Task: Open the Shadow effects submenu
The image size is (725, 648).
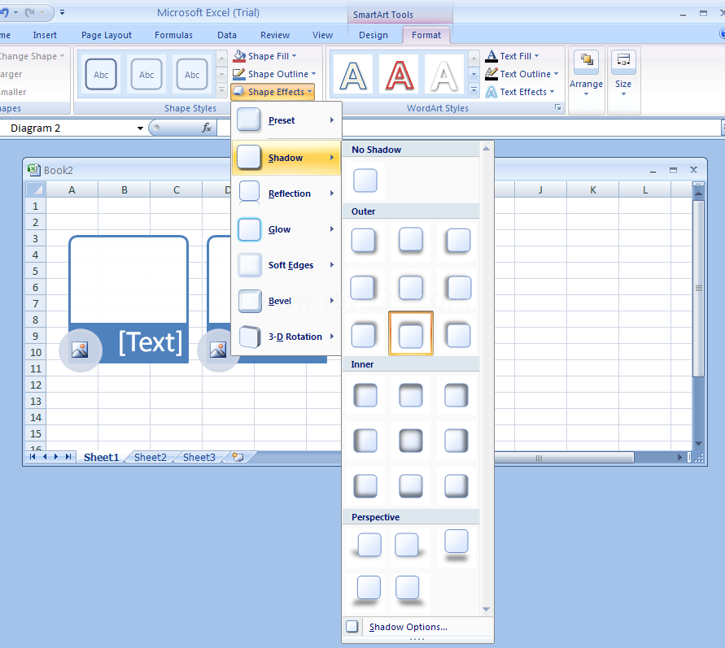Action: (286, 158)
